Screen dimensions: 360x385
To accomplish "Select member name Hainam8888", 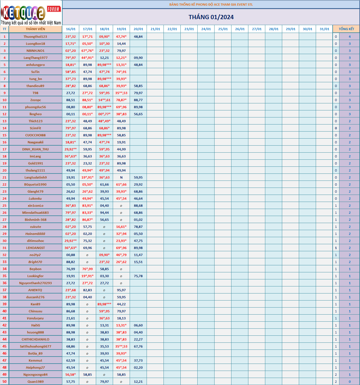I will click(36, 234).
